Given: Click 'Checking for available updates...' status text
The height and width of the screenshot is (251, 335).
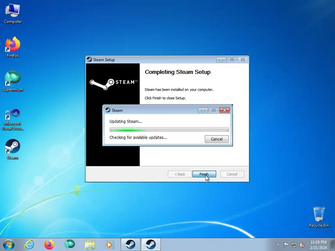Looking at the screenshot, I should click(x=138, y=138).
